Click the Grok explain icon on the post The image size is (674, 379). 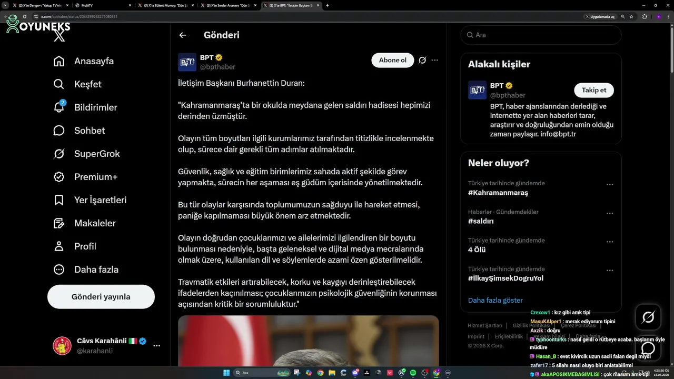pyautogui.click(x=422, y=60)
